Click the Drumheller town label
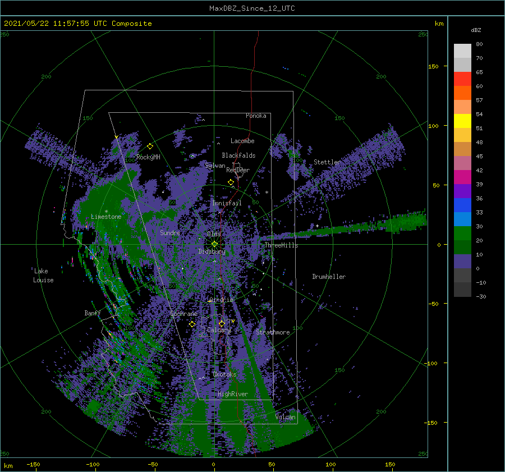The height and width of the screenshot is (472, 505). click(329, 277)
